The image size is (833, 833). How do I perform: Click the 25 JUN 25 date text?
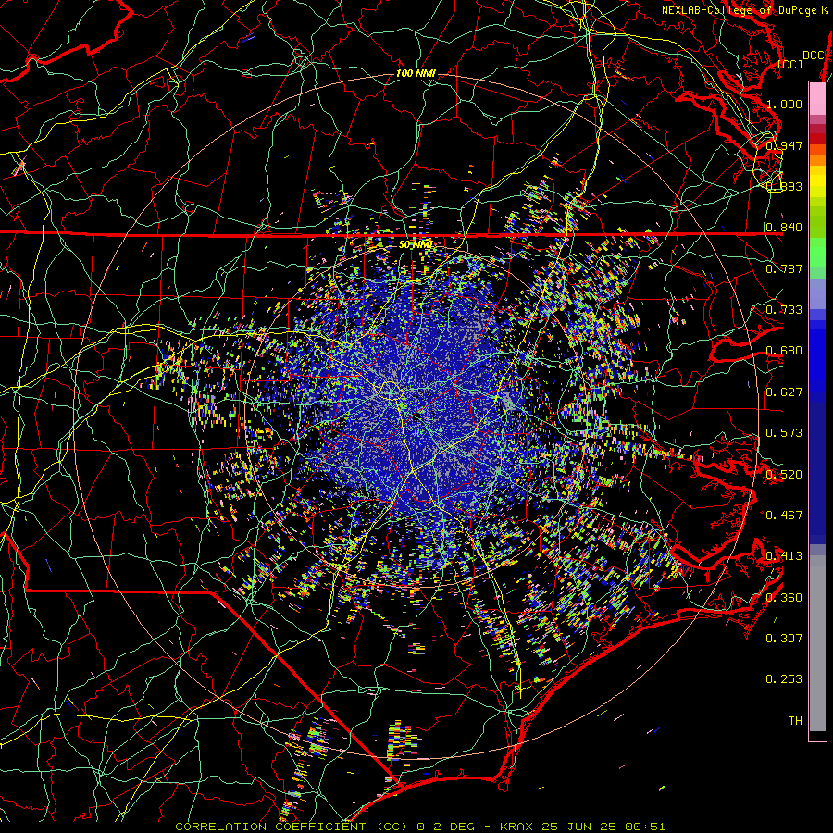tap(579, 827)
